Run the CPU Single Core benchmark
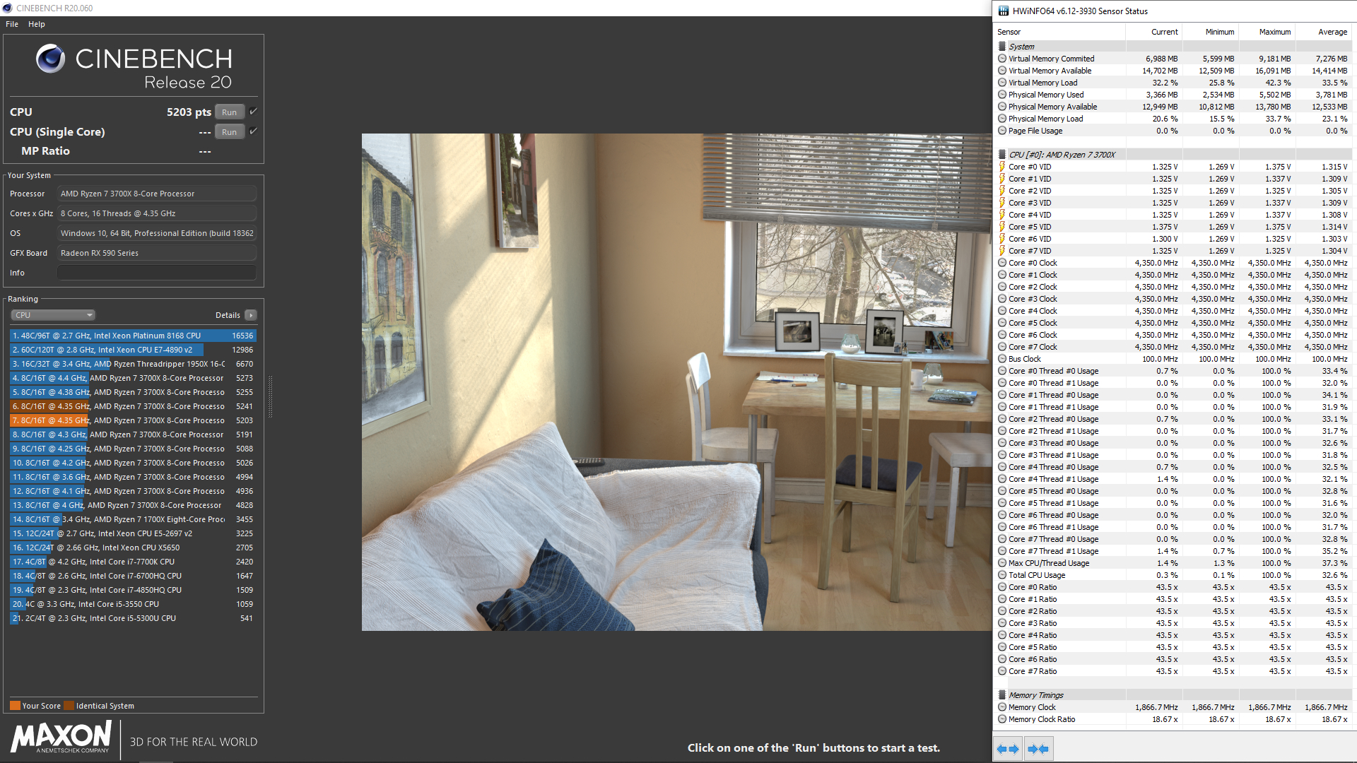This screenshot has width=1357, height=763. tap(229, 132)
